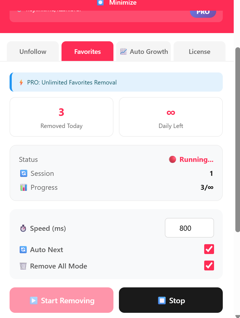Click the lightning bolt PRO icon

tap(21, 82)
